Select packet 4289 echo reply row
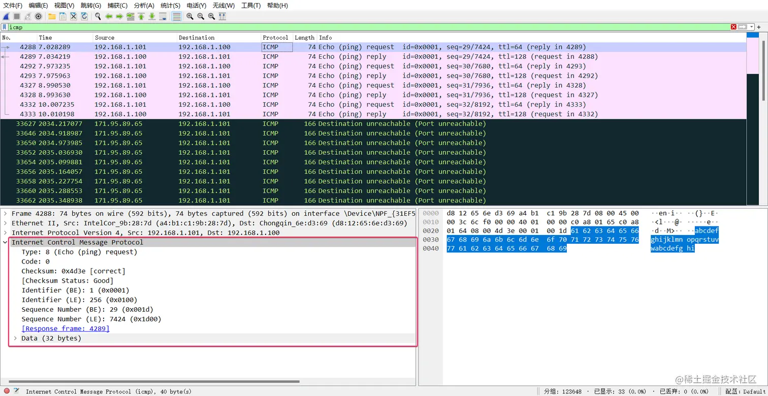This screenshot has height=396, width=768. 373,57
